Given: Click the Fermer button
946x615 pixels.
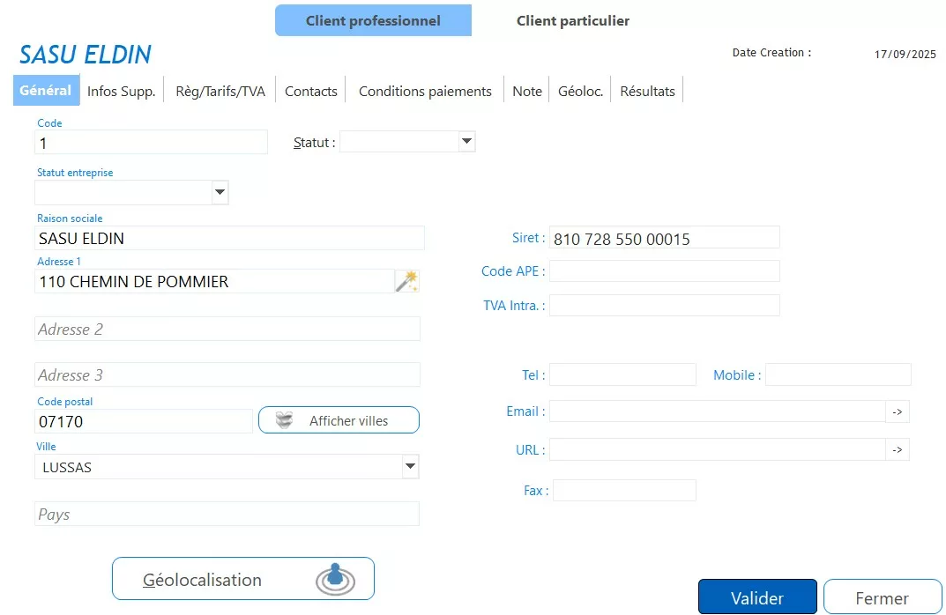Looking at the screenshot, I should 882,597.
